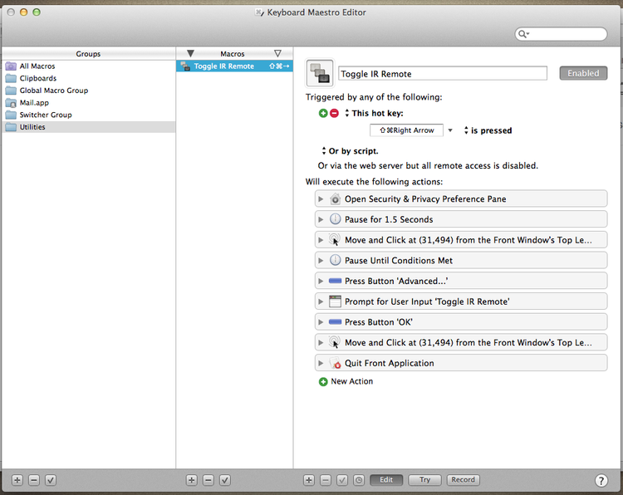
Task: Delete the selected macro
Action: tap(208, 480)
